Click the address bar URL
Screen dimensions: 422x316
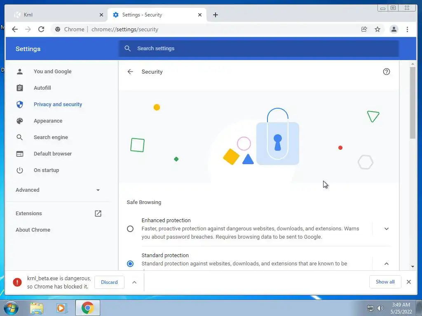[125, 29]
